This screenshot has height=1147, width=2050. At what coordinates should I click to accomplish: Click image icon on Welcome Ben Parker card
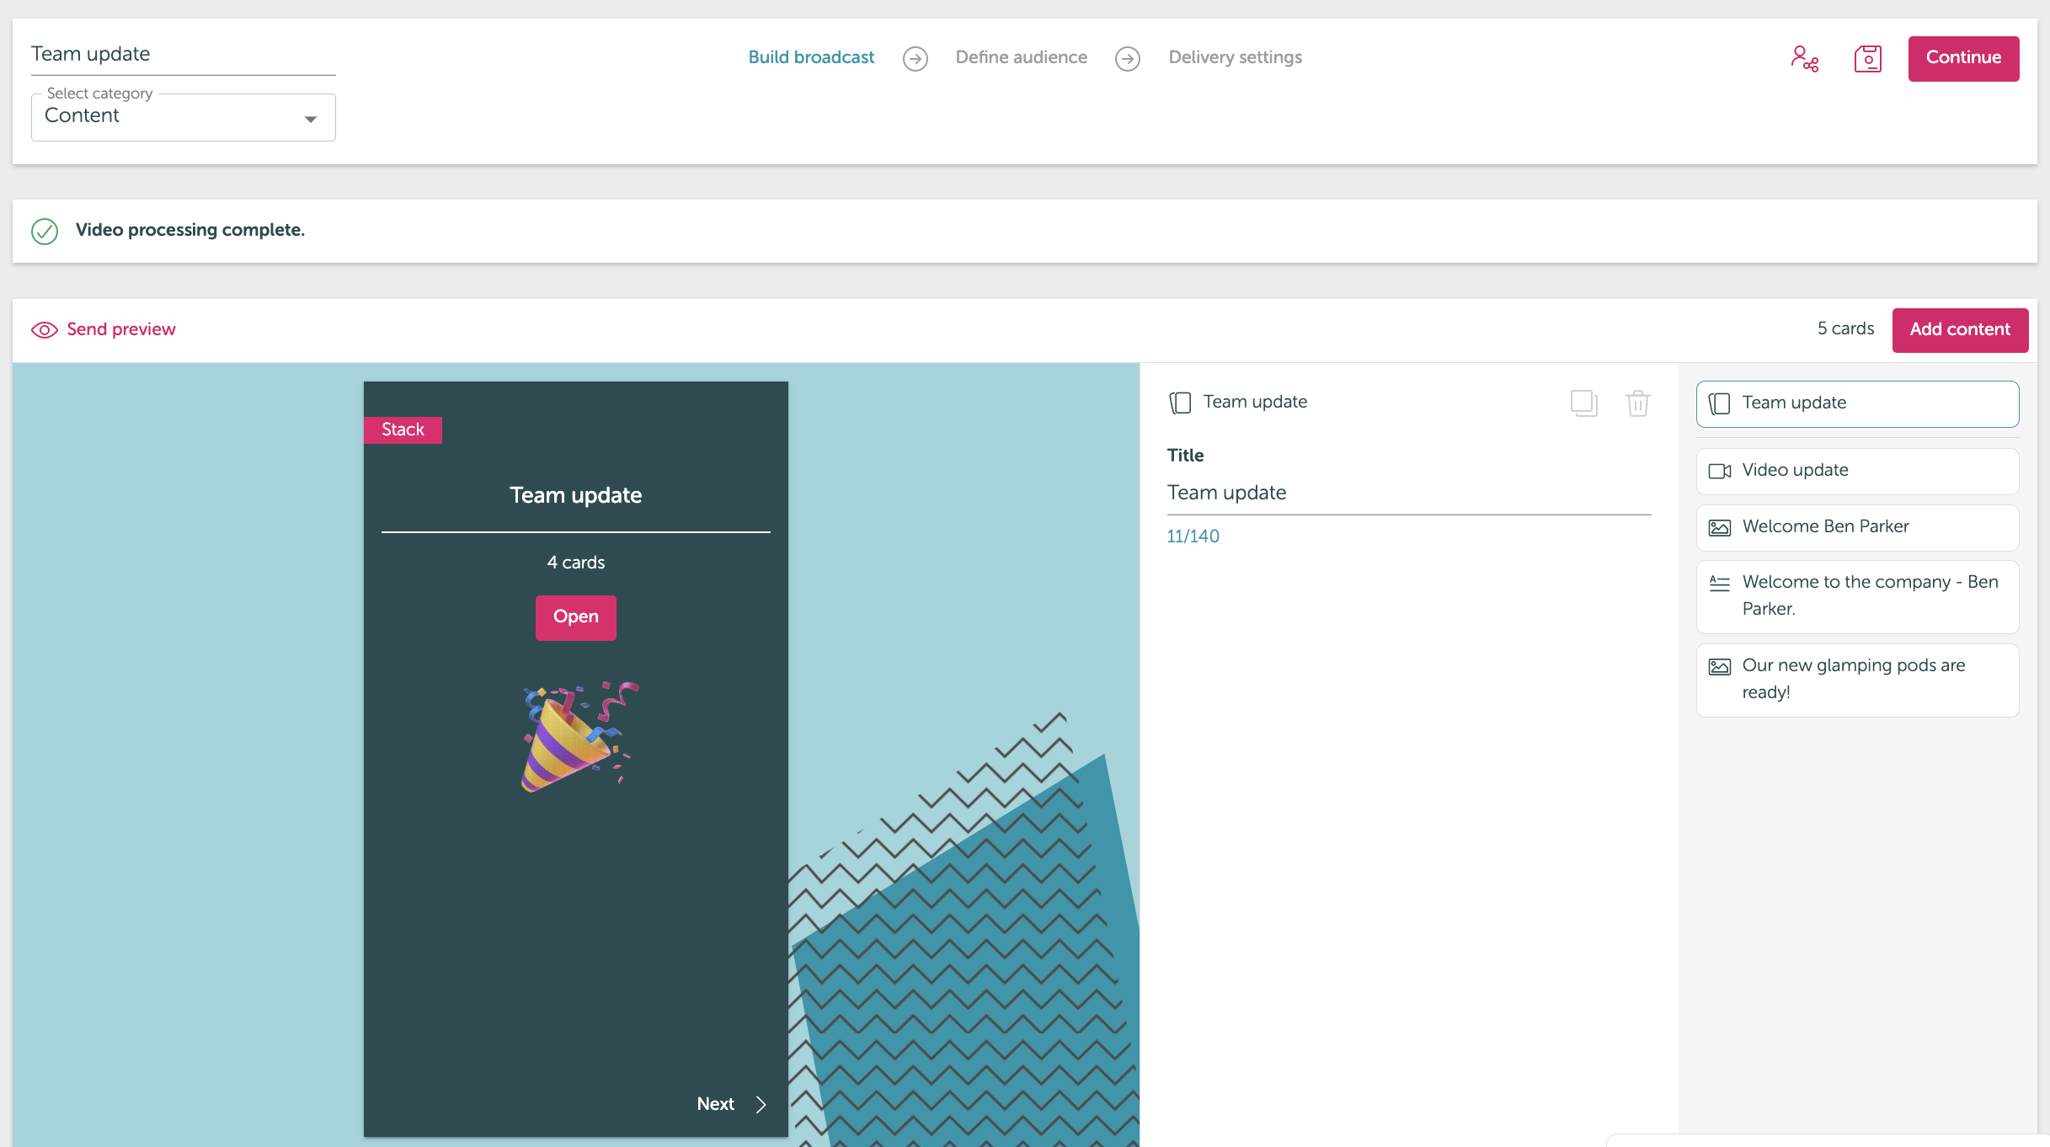[x=1719, y=527]
